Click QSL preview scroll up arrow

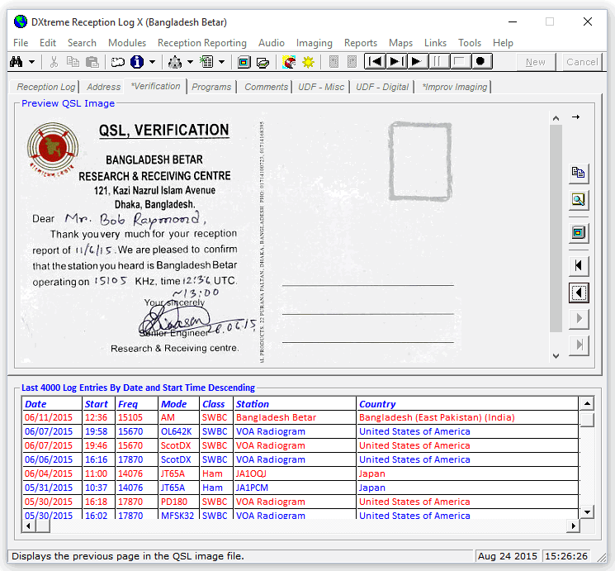556,118
